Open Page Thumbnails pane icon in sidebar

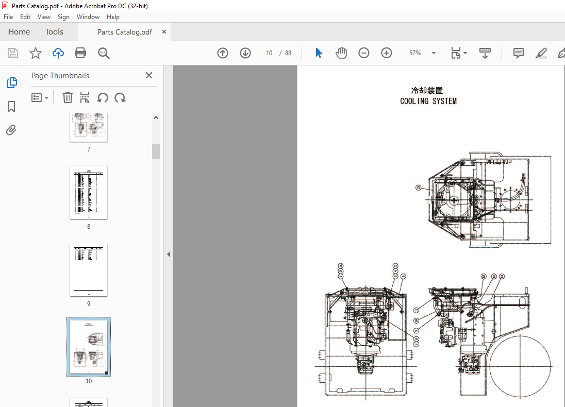(11, 82)
